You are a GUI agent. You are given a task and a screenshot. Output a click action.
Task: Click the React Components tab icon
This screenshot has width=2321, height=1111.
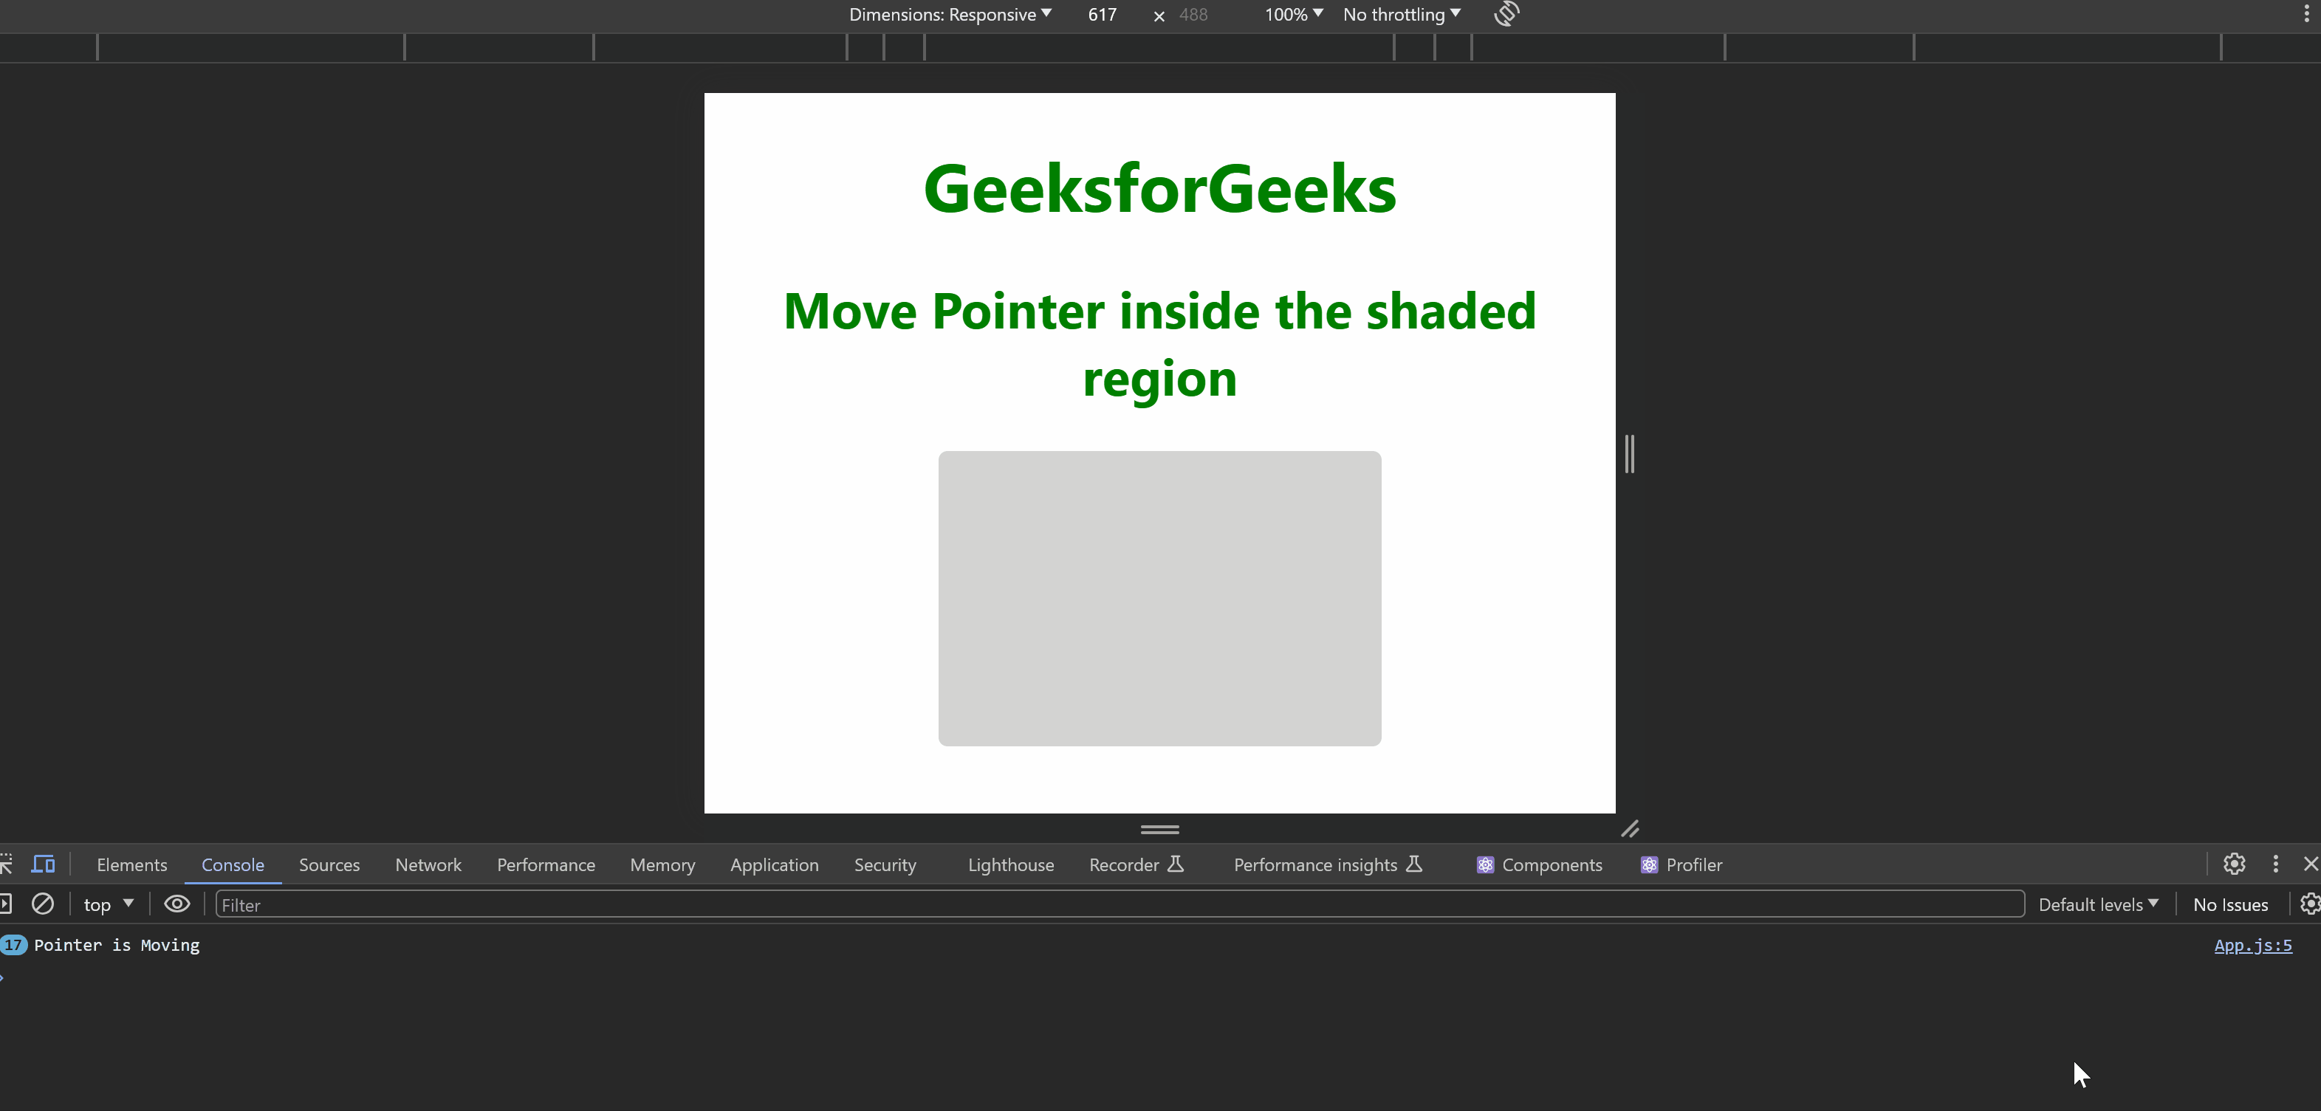pyautogui.click(x=1485, y=865)
